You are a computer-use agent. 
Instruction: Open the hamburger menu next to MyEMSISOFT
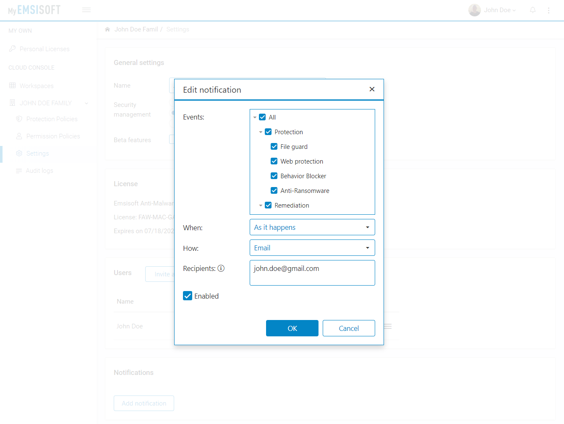[86, 9]
